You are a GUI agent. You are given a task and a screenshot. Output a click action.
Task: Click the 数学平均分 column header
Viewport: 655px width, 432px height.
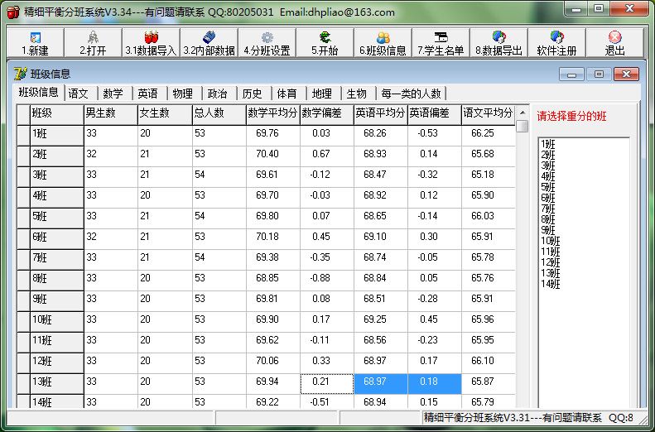[272, 113]
